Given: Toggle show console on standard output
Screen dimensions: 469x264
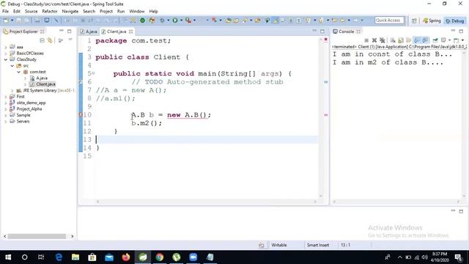Looking at the screenshot, I should pyautogui.click(x=417, y=40).
